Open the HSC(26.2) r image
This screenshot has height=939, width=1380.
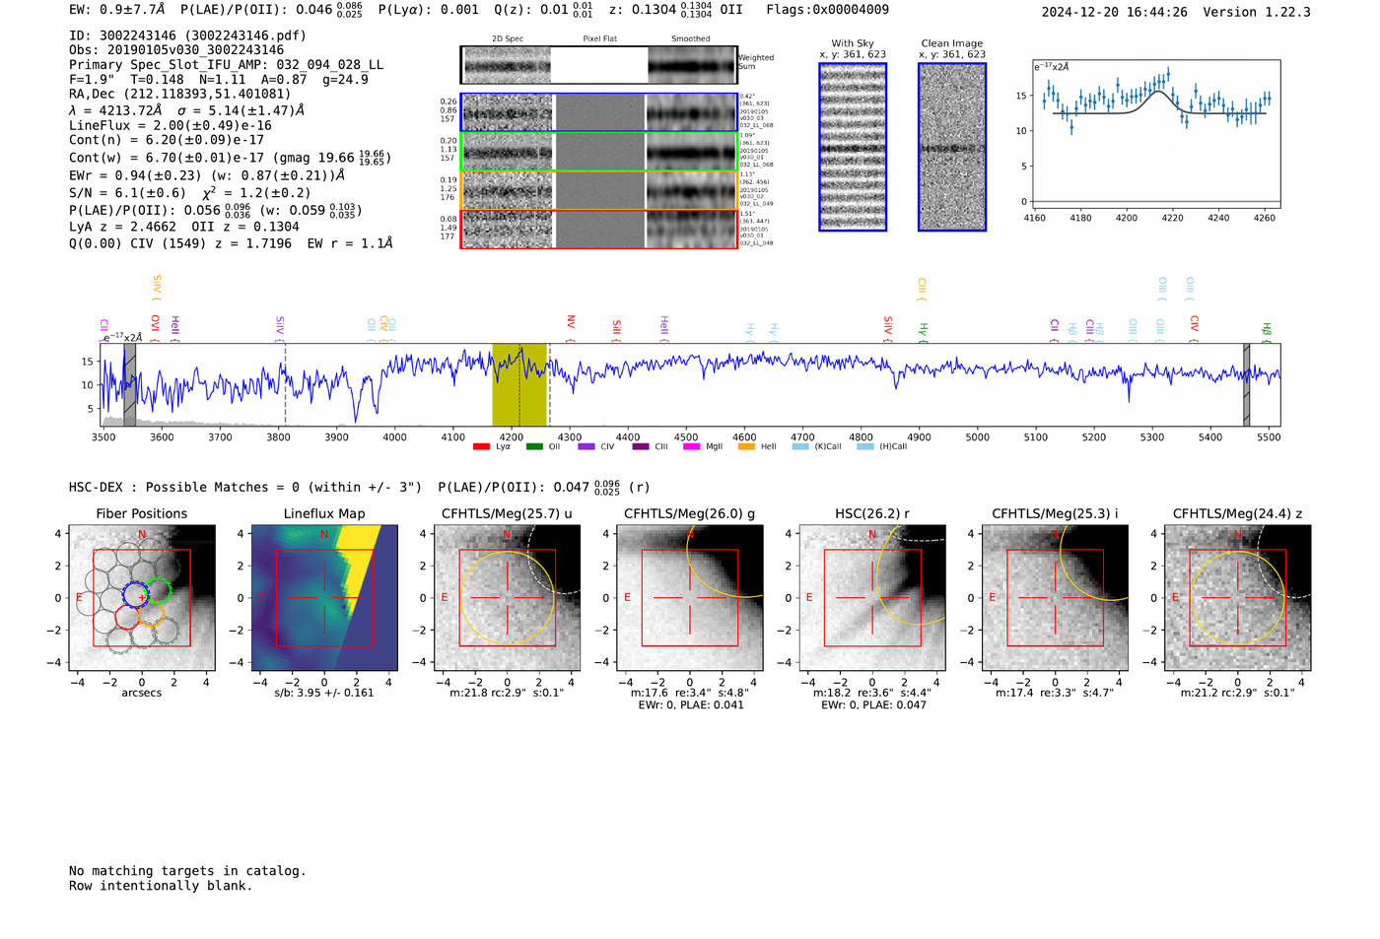point(872,598)
